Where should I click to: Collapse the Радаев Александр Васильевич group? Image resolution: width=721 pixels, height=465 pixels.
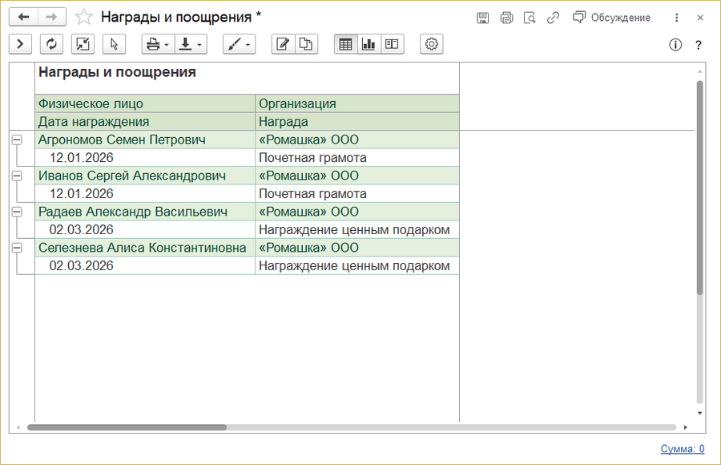[x=17, y=212]
